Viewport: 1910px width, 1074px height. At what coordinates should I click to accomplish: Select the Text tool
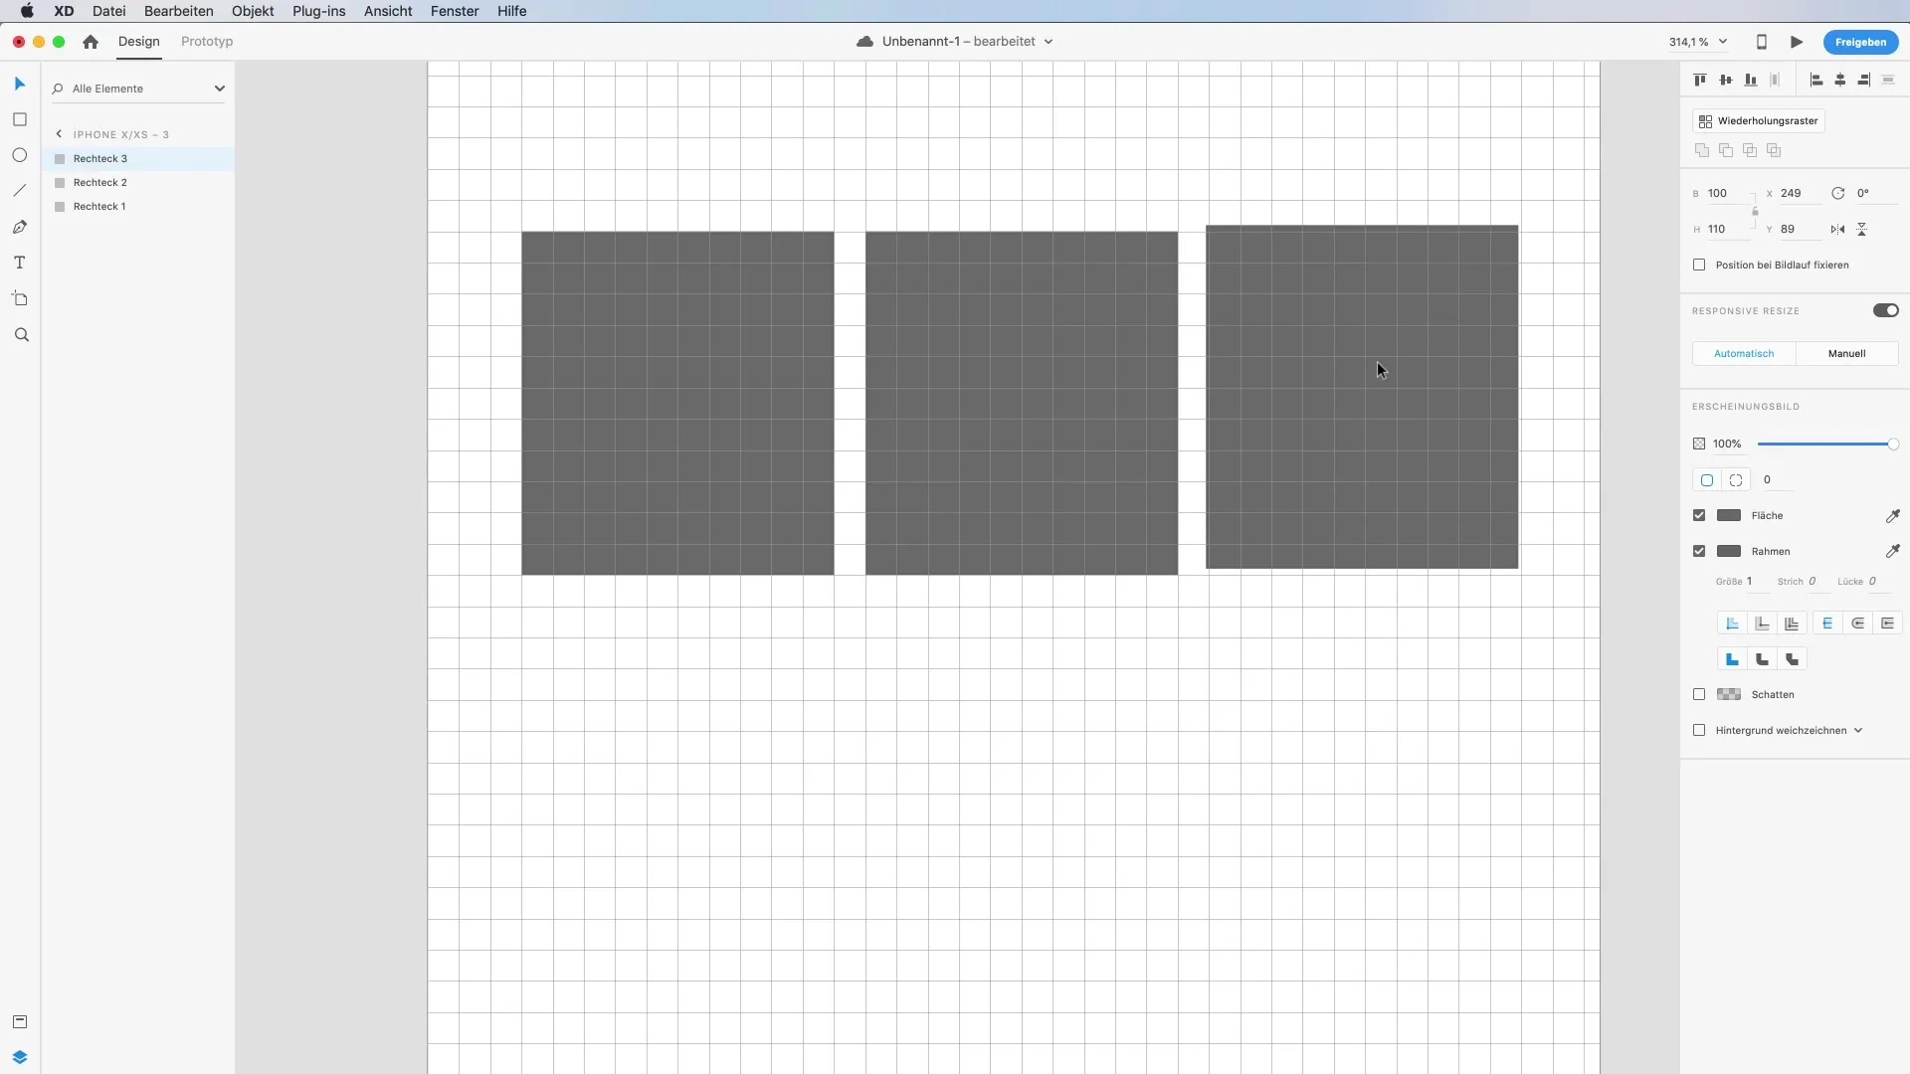20,263
